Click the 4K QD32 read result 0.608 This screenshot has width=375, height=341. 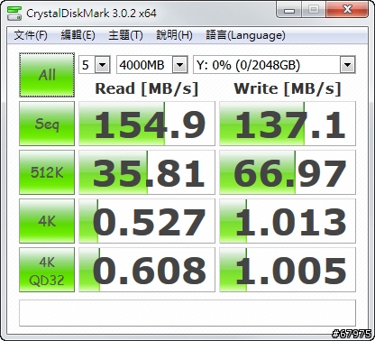(147, 270)
